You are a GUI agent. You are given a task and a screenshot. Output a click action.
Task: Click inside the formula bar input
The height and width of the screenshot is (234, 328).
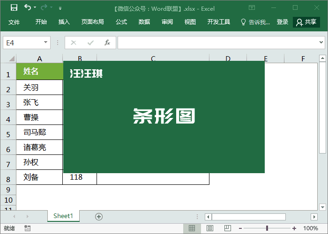tap(217, 43)
